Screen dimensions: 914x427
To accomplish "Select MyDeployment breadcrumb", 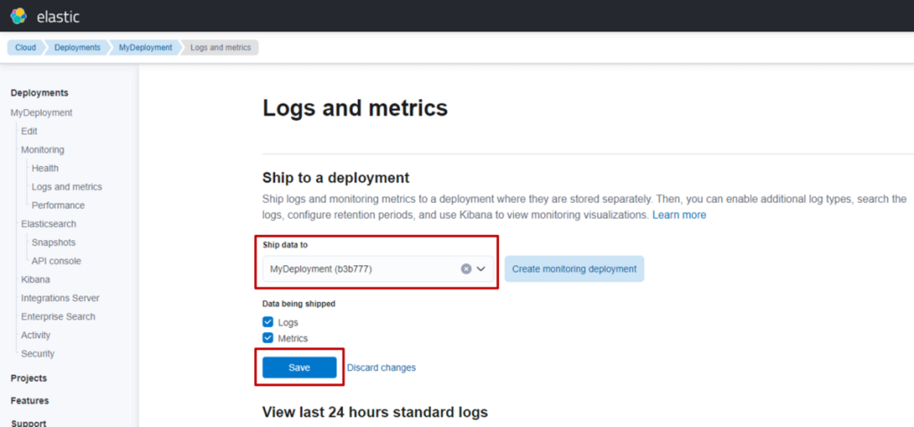I will 145,47.
